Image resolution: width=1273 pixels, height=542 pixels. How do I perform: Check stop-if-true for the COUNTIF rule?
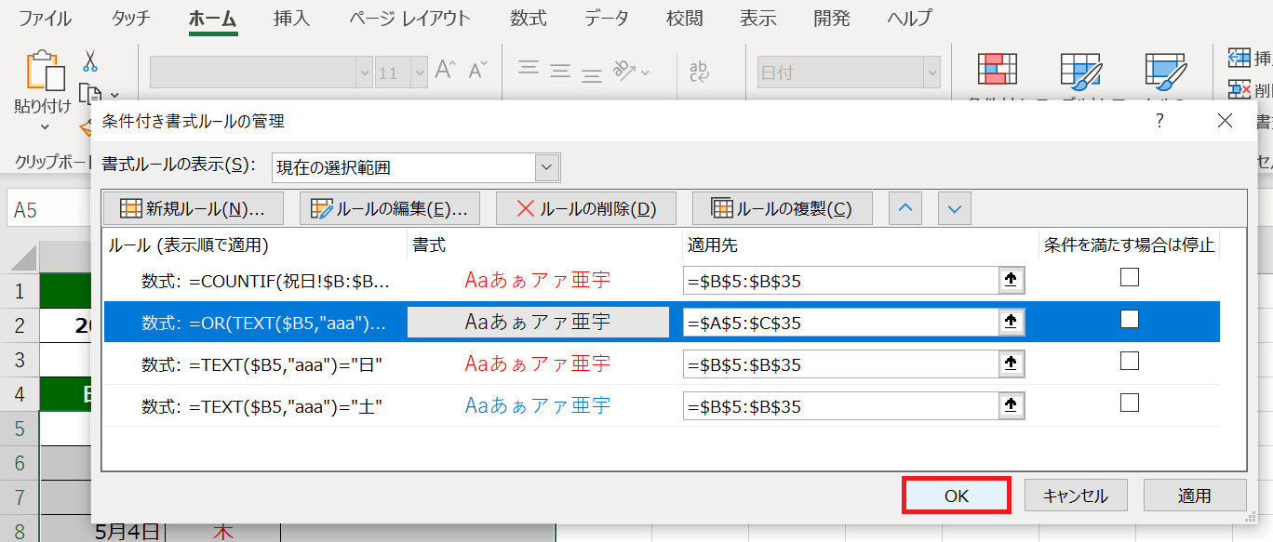coord(1129,277)
